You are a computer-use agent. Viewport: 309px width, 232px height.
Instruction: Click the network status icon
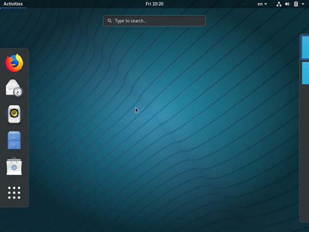(279, 4)
